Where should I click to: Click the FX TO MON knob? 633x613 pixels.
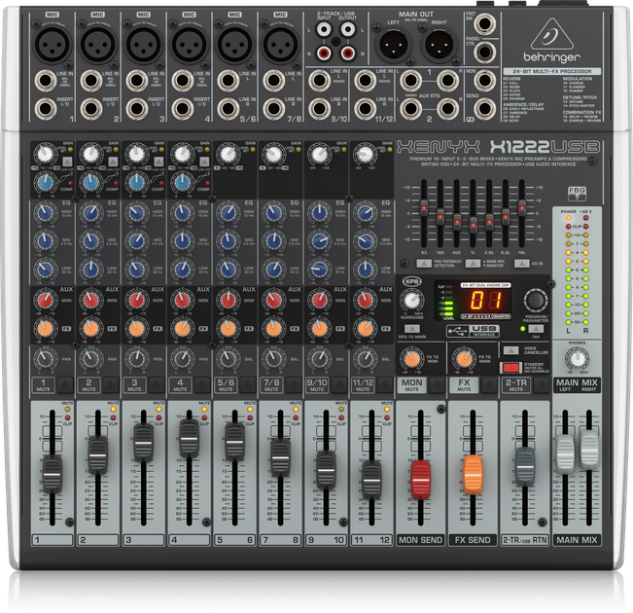(x=411, y=359)
